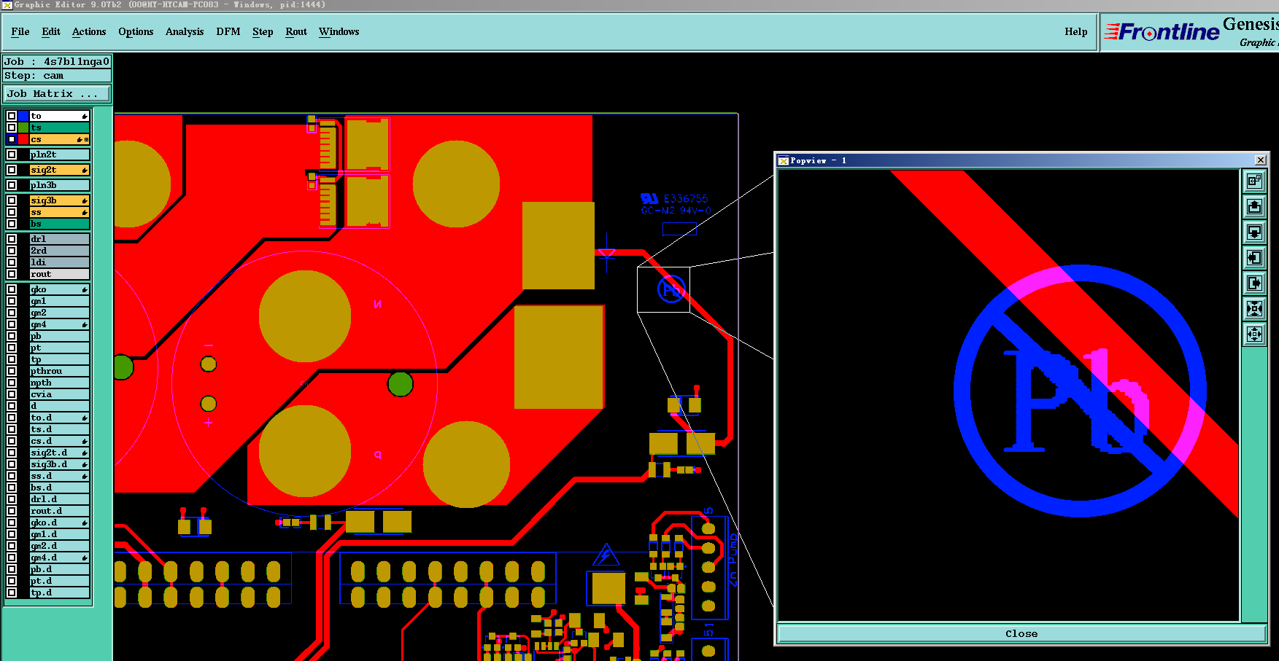Click the edit marker icon on 'sig3b' layer
1279x661 pixels.
click(x=85, y=200)
